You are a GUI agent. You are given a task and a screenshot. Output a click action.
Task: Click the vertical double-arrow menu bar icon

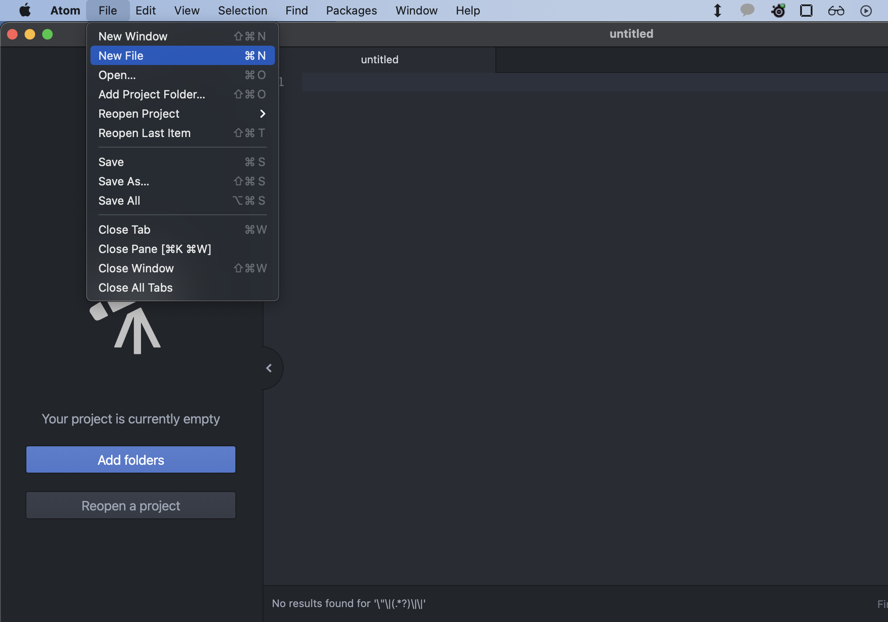click(x=717, y=10)
